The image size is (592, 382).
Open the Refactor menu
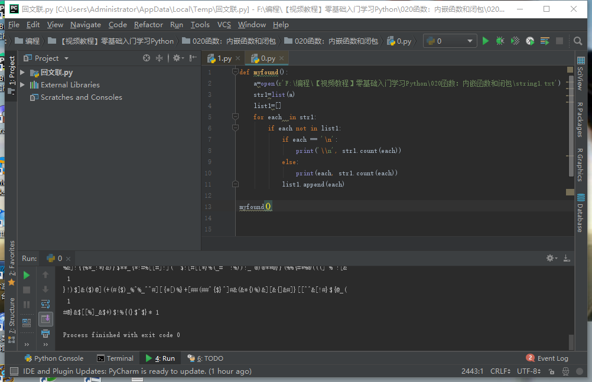click(148, 25)
